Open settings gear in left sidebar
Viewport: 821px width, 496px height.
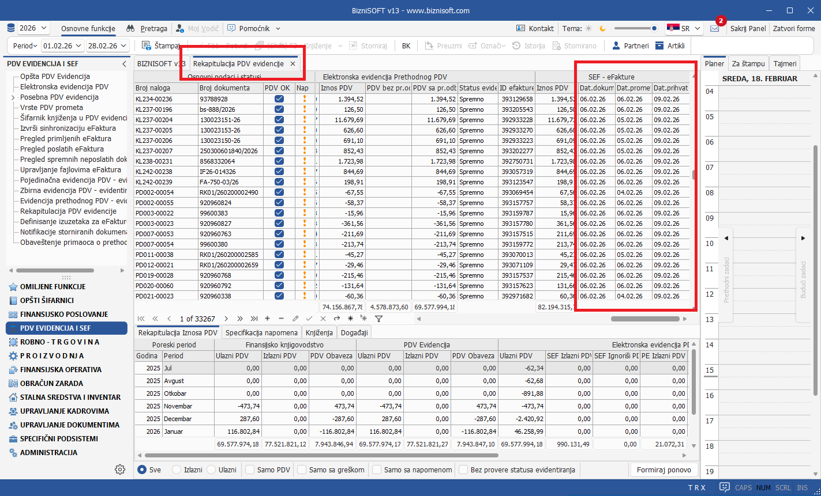120,470
